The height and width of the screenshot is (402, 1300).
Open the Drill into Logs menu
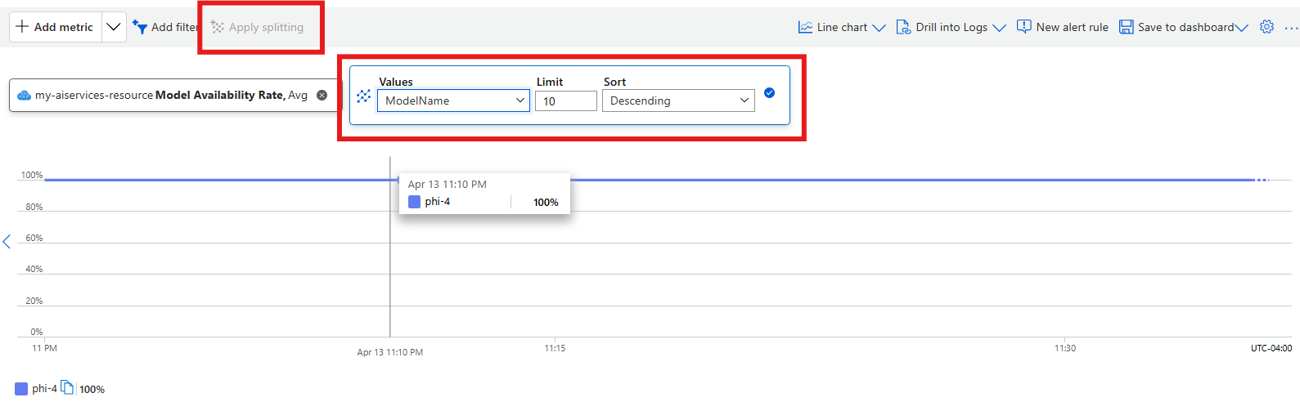[951, 27]
